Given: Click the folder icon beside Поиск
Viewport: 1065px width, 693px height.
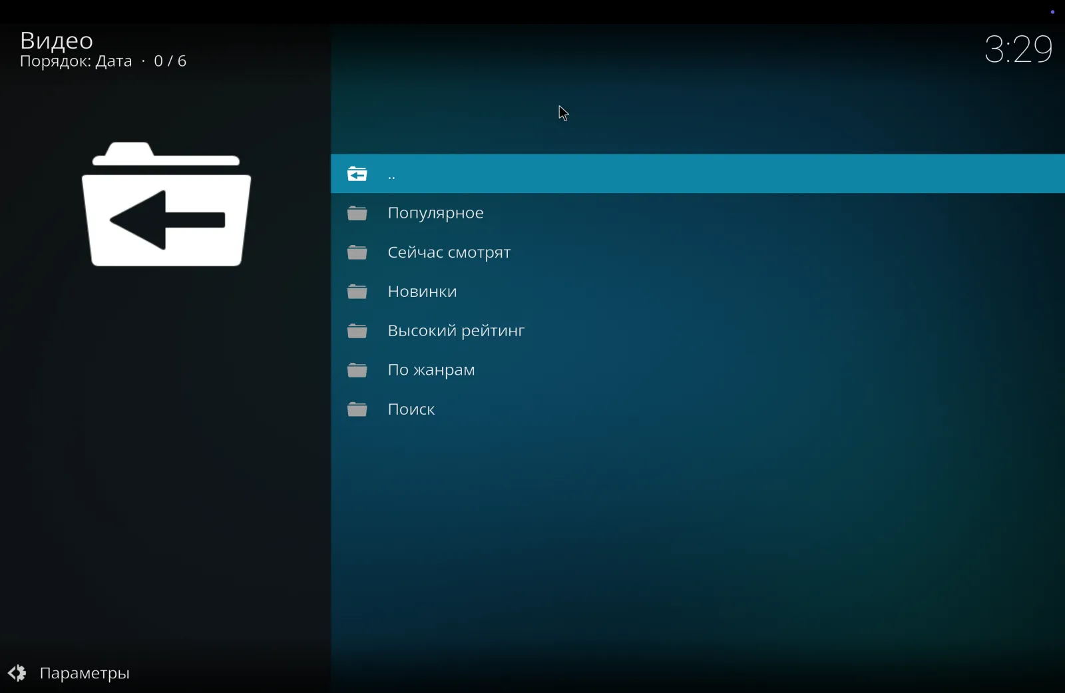Looking at the screenshot, I should tap(357, 409).
